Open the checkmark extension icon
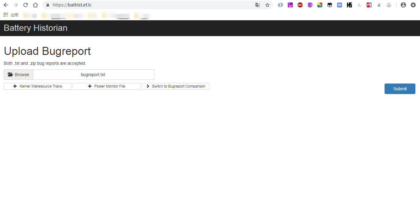Viewport: 420px width, 213px height. coord(379,5)
